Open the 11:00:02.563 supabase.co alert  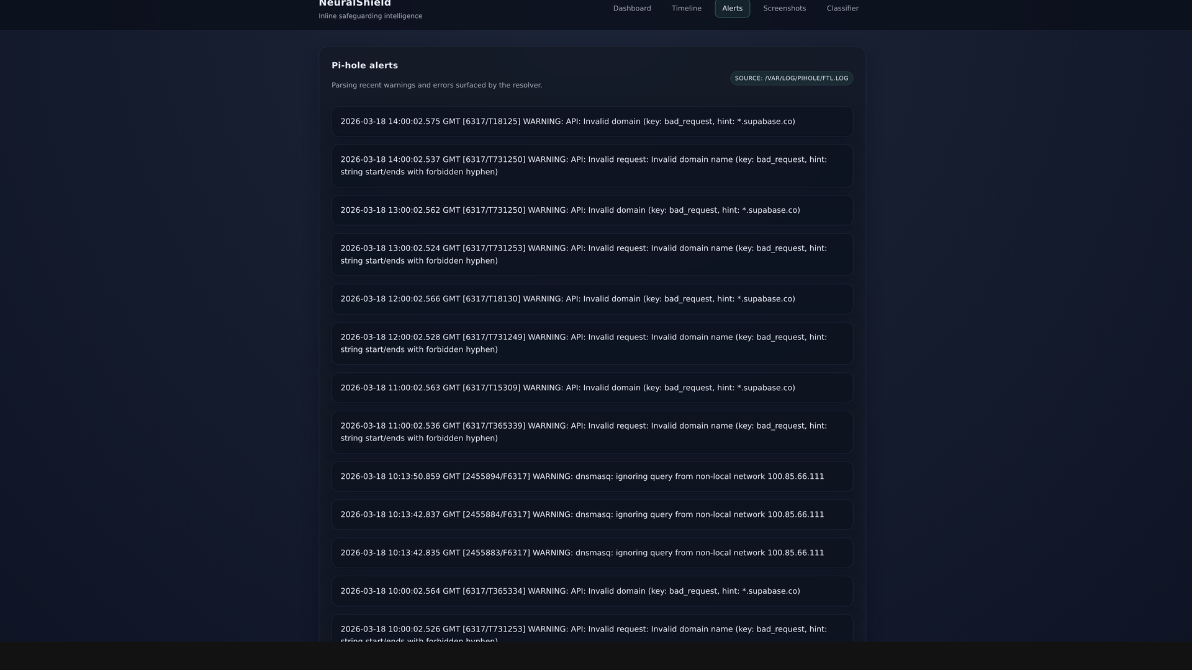[592, 387]
